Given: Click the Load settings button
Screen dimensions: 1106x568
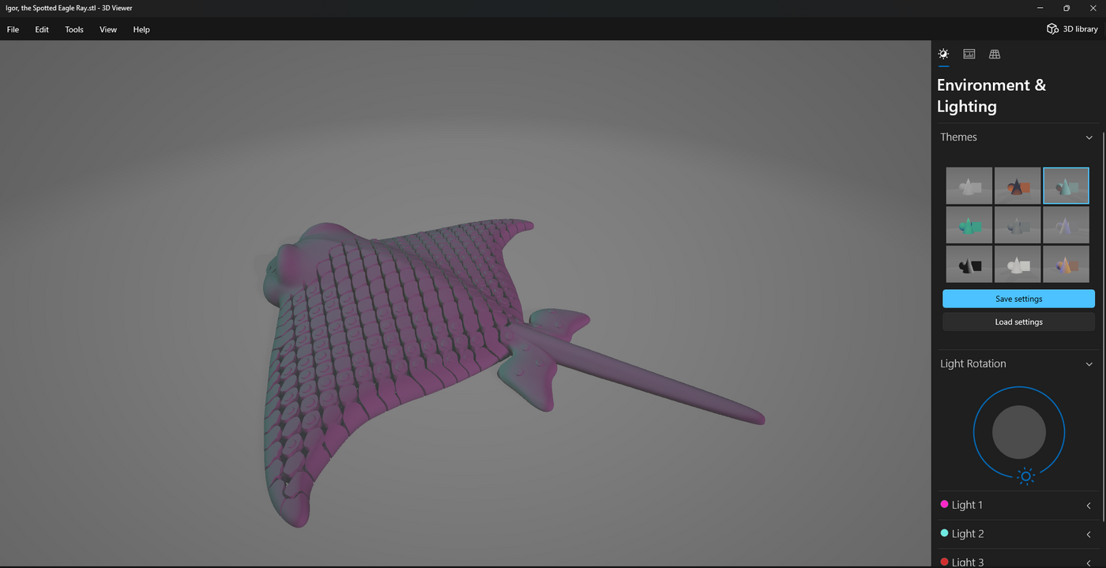Looking at the screenshot, I should [1018, 322].
